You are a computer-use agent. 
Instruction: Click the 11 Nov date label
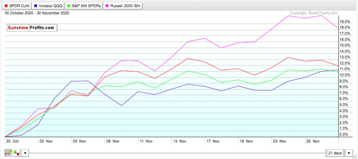coord(147,141)
